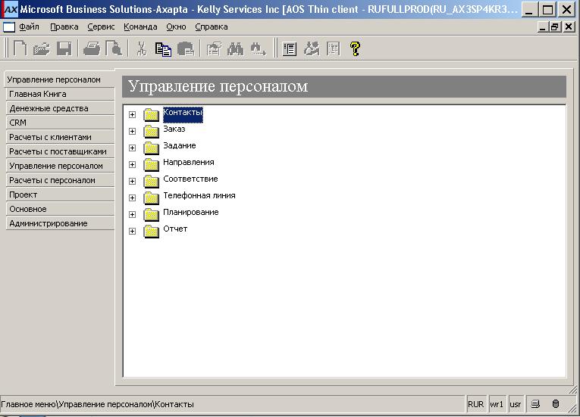Click the users icon in toolbar
This screenshot has width=580, height=417.
click(312, 48)
